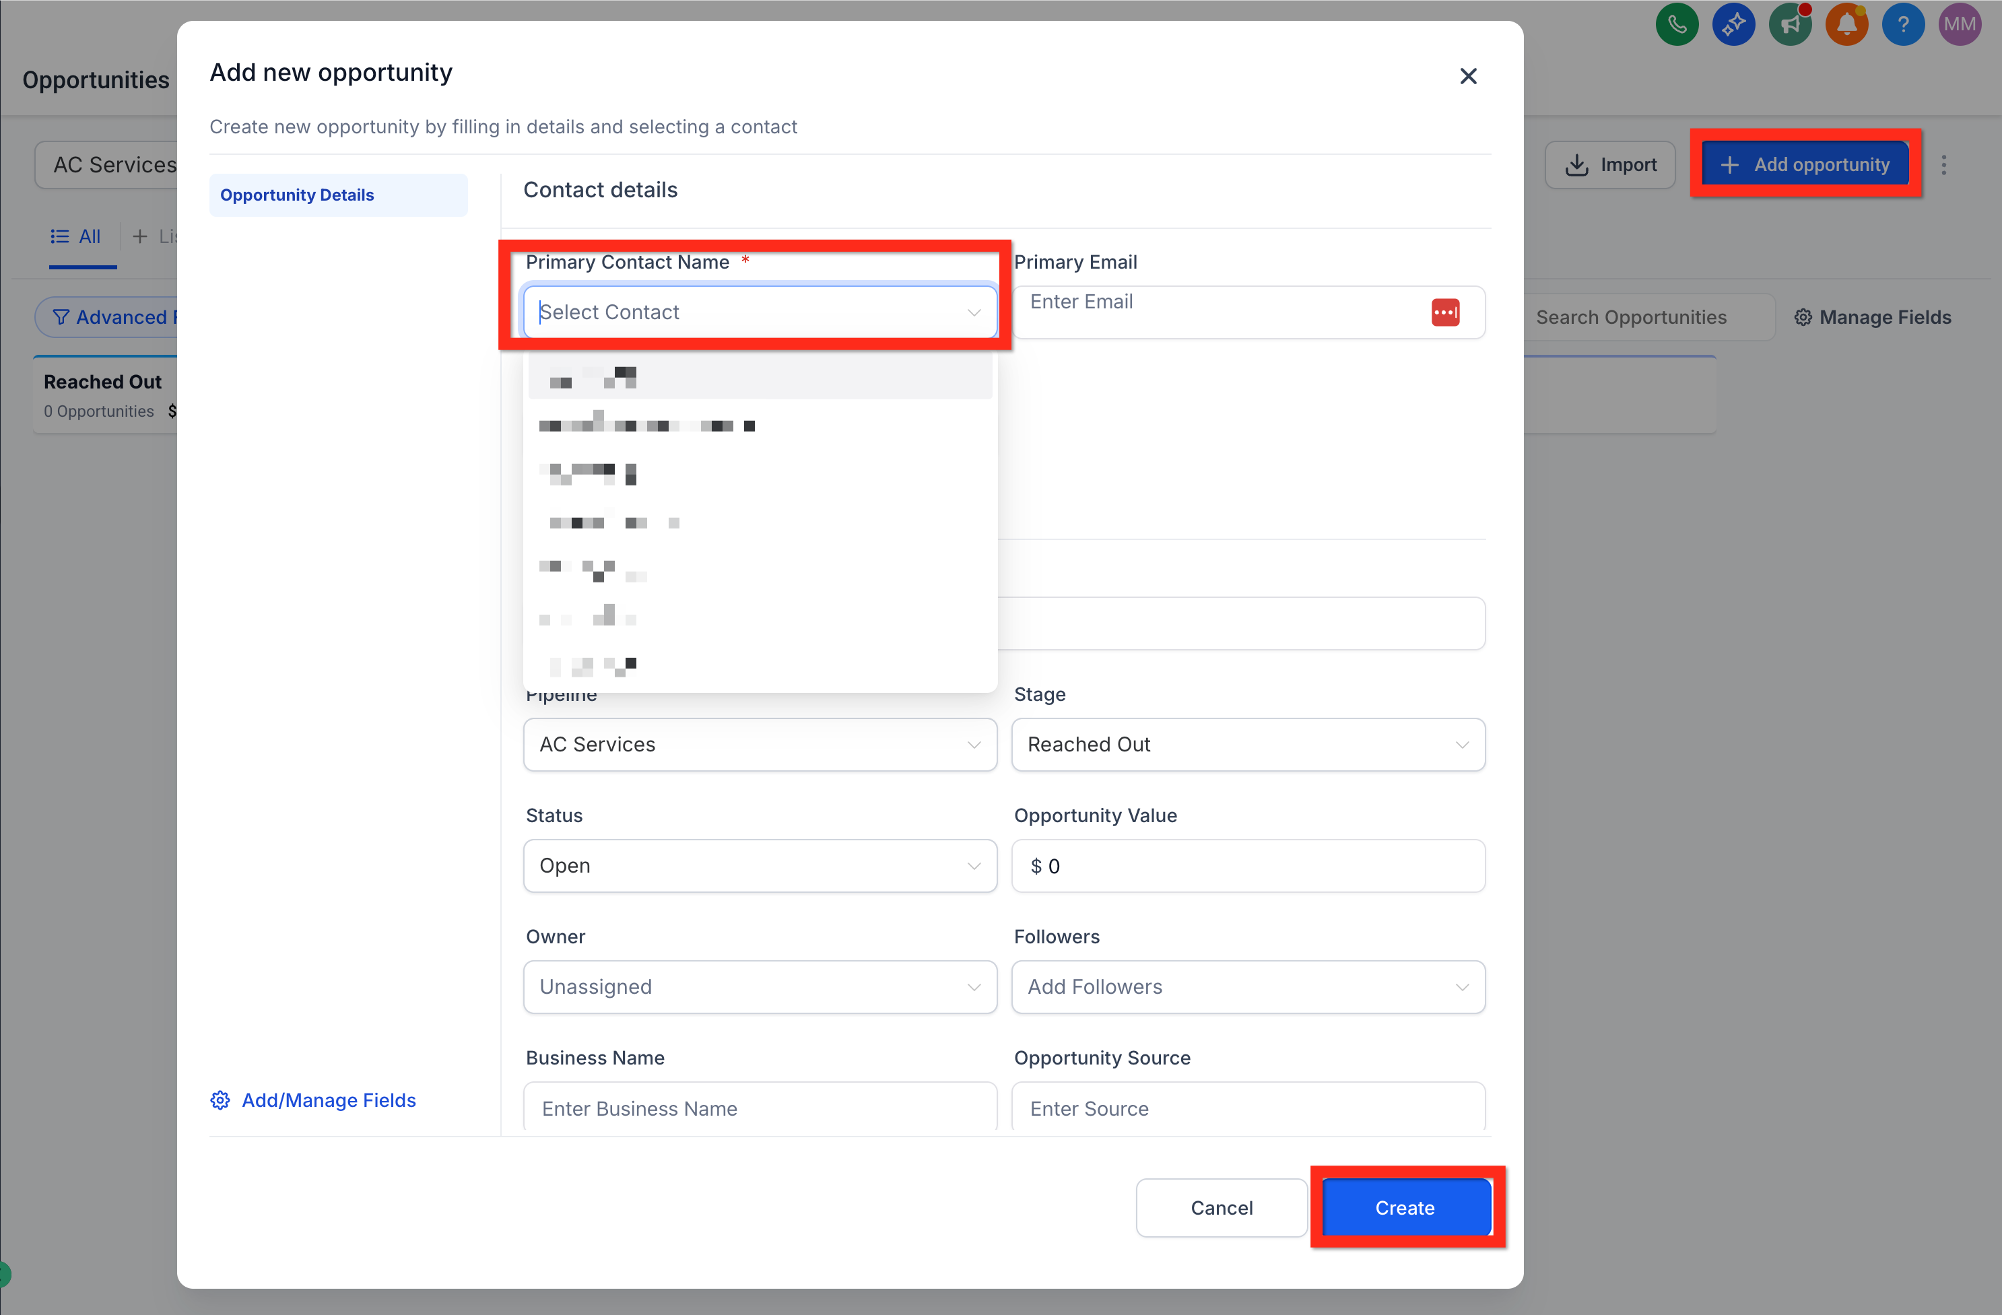
Task: Close the Add new opportunity dialog
Action: coord(1468,77)
